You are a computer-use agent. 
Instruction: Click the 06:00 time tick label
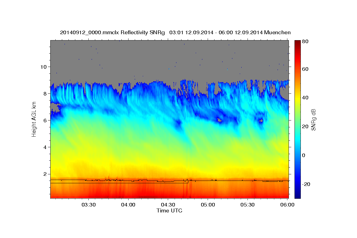(x=287, y=205)
